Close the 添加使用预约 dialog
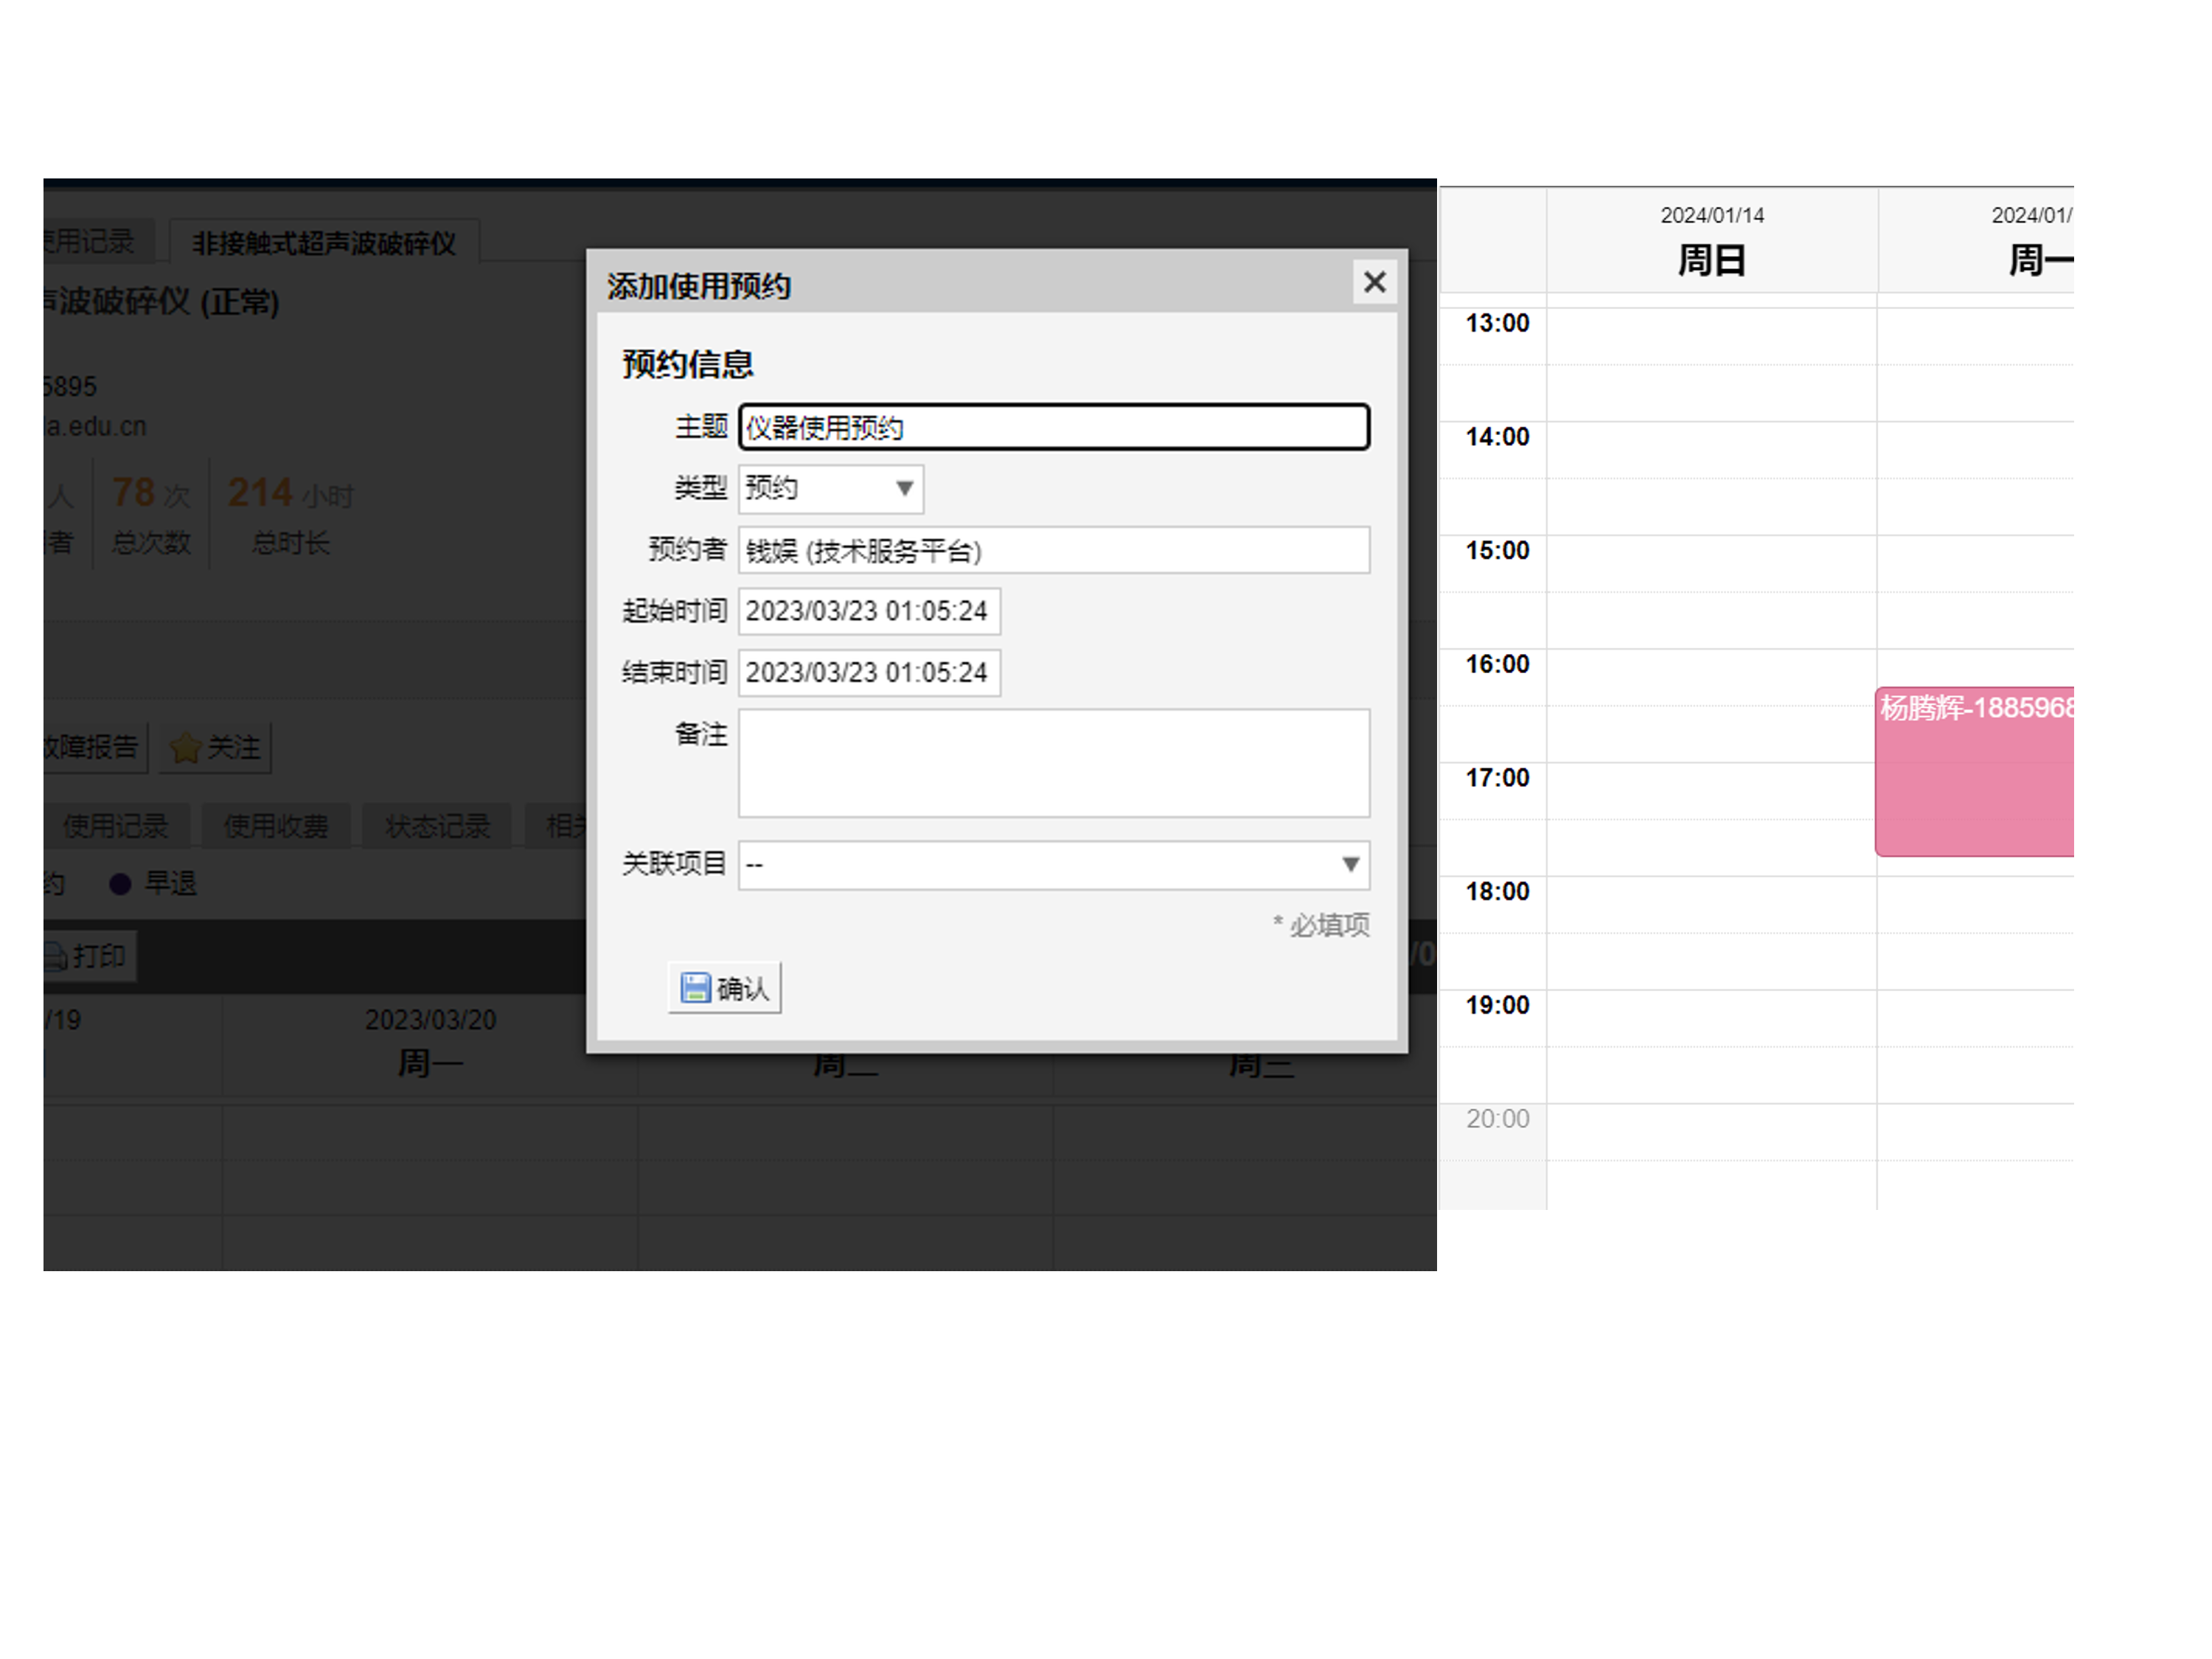Image resolution: width=2212 pixels, height=1659 pixels. point(1374,282)
